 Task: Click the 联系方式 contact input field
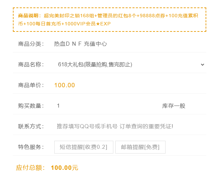point(129,127)
